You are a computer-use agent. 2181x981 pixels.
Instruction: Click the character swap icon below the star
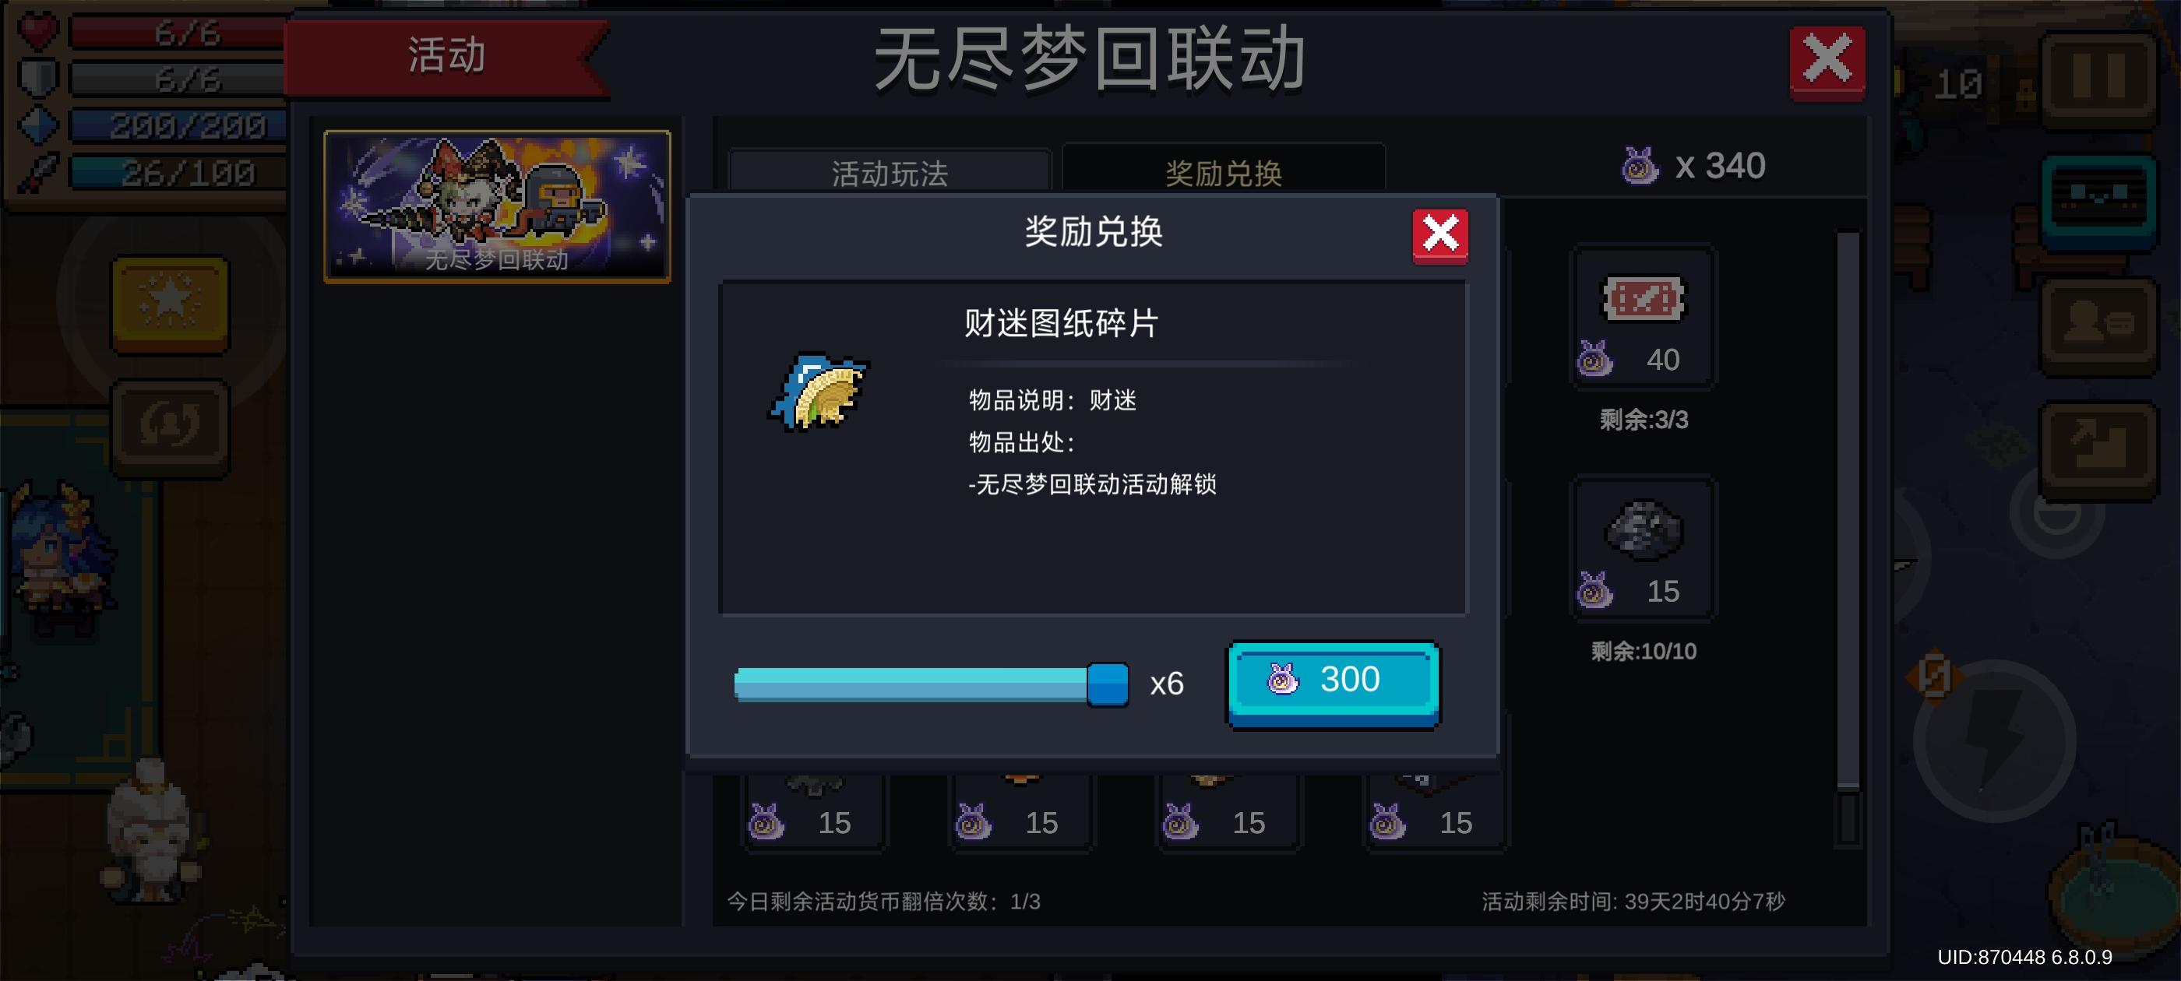(170, 425)
